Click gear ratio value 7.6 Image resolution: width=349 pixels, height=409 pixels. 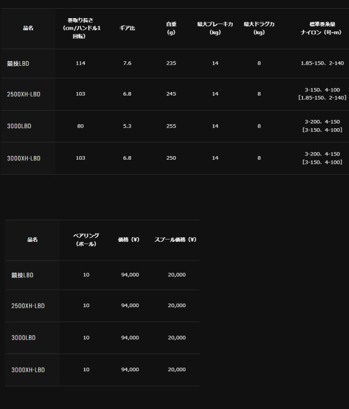(x=127, y=63)
